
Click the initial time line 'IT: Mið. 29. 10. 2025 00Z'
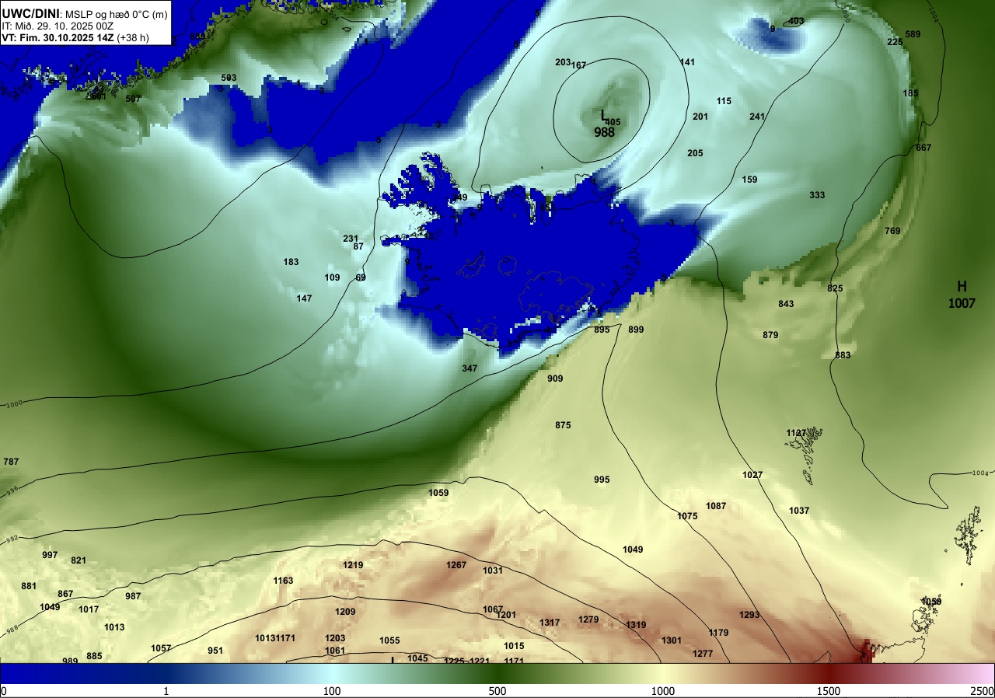(58, 25)
